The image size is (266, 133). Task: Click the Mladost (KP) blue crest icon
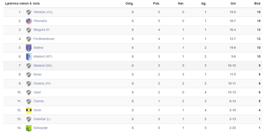point(29,57)
